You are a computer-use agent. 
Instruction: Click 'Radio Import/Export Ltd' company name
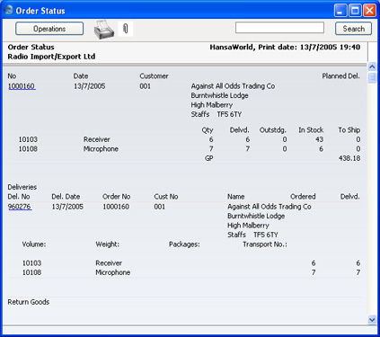coord(51,57)
